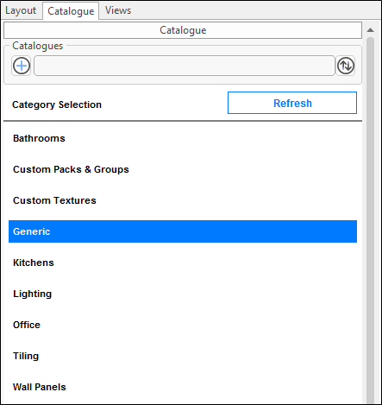Click the scrollbar up arrow
The height and width of the screenshot is (405, 382).
pyautogui.click(x=371, y=30)
